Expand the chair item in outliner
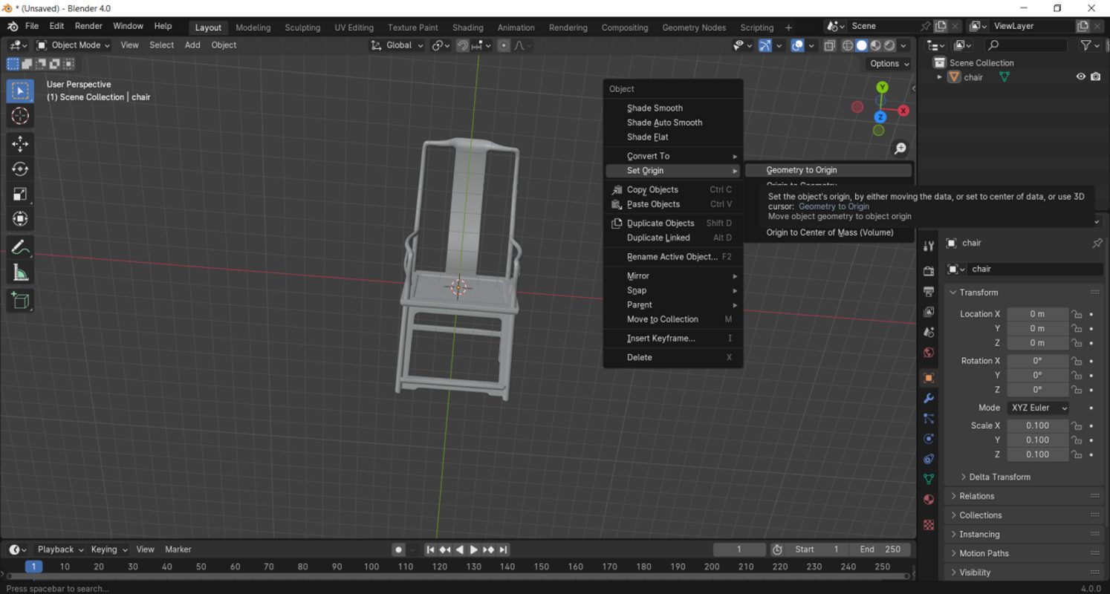 point(939,77)
